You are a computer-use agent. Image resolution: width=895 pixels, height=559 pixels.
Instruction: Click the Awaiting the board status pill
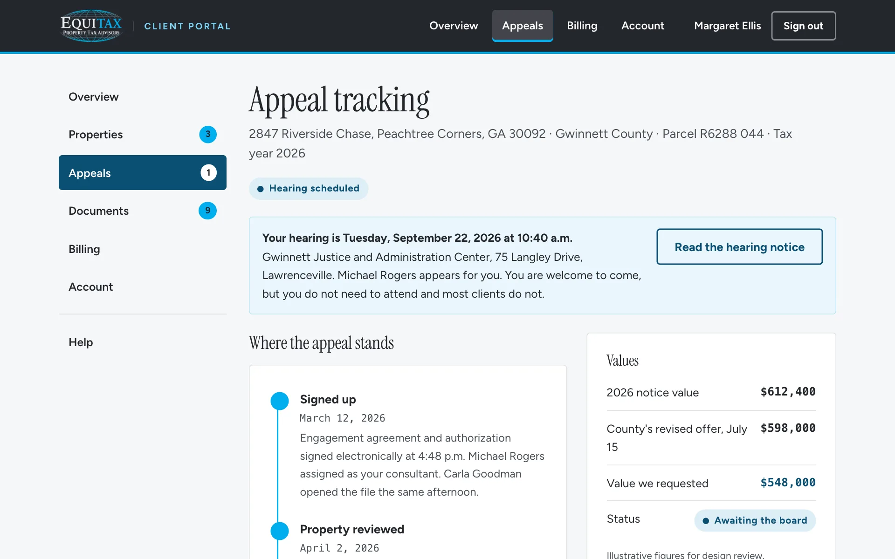pos(755,520)
